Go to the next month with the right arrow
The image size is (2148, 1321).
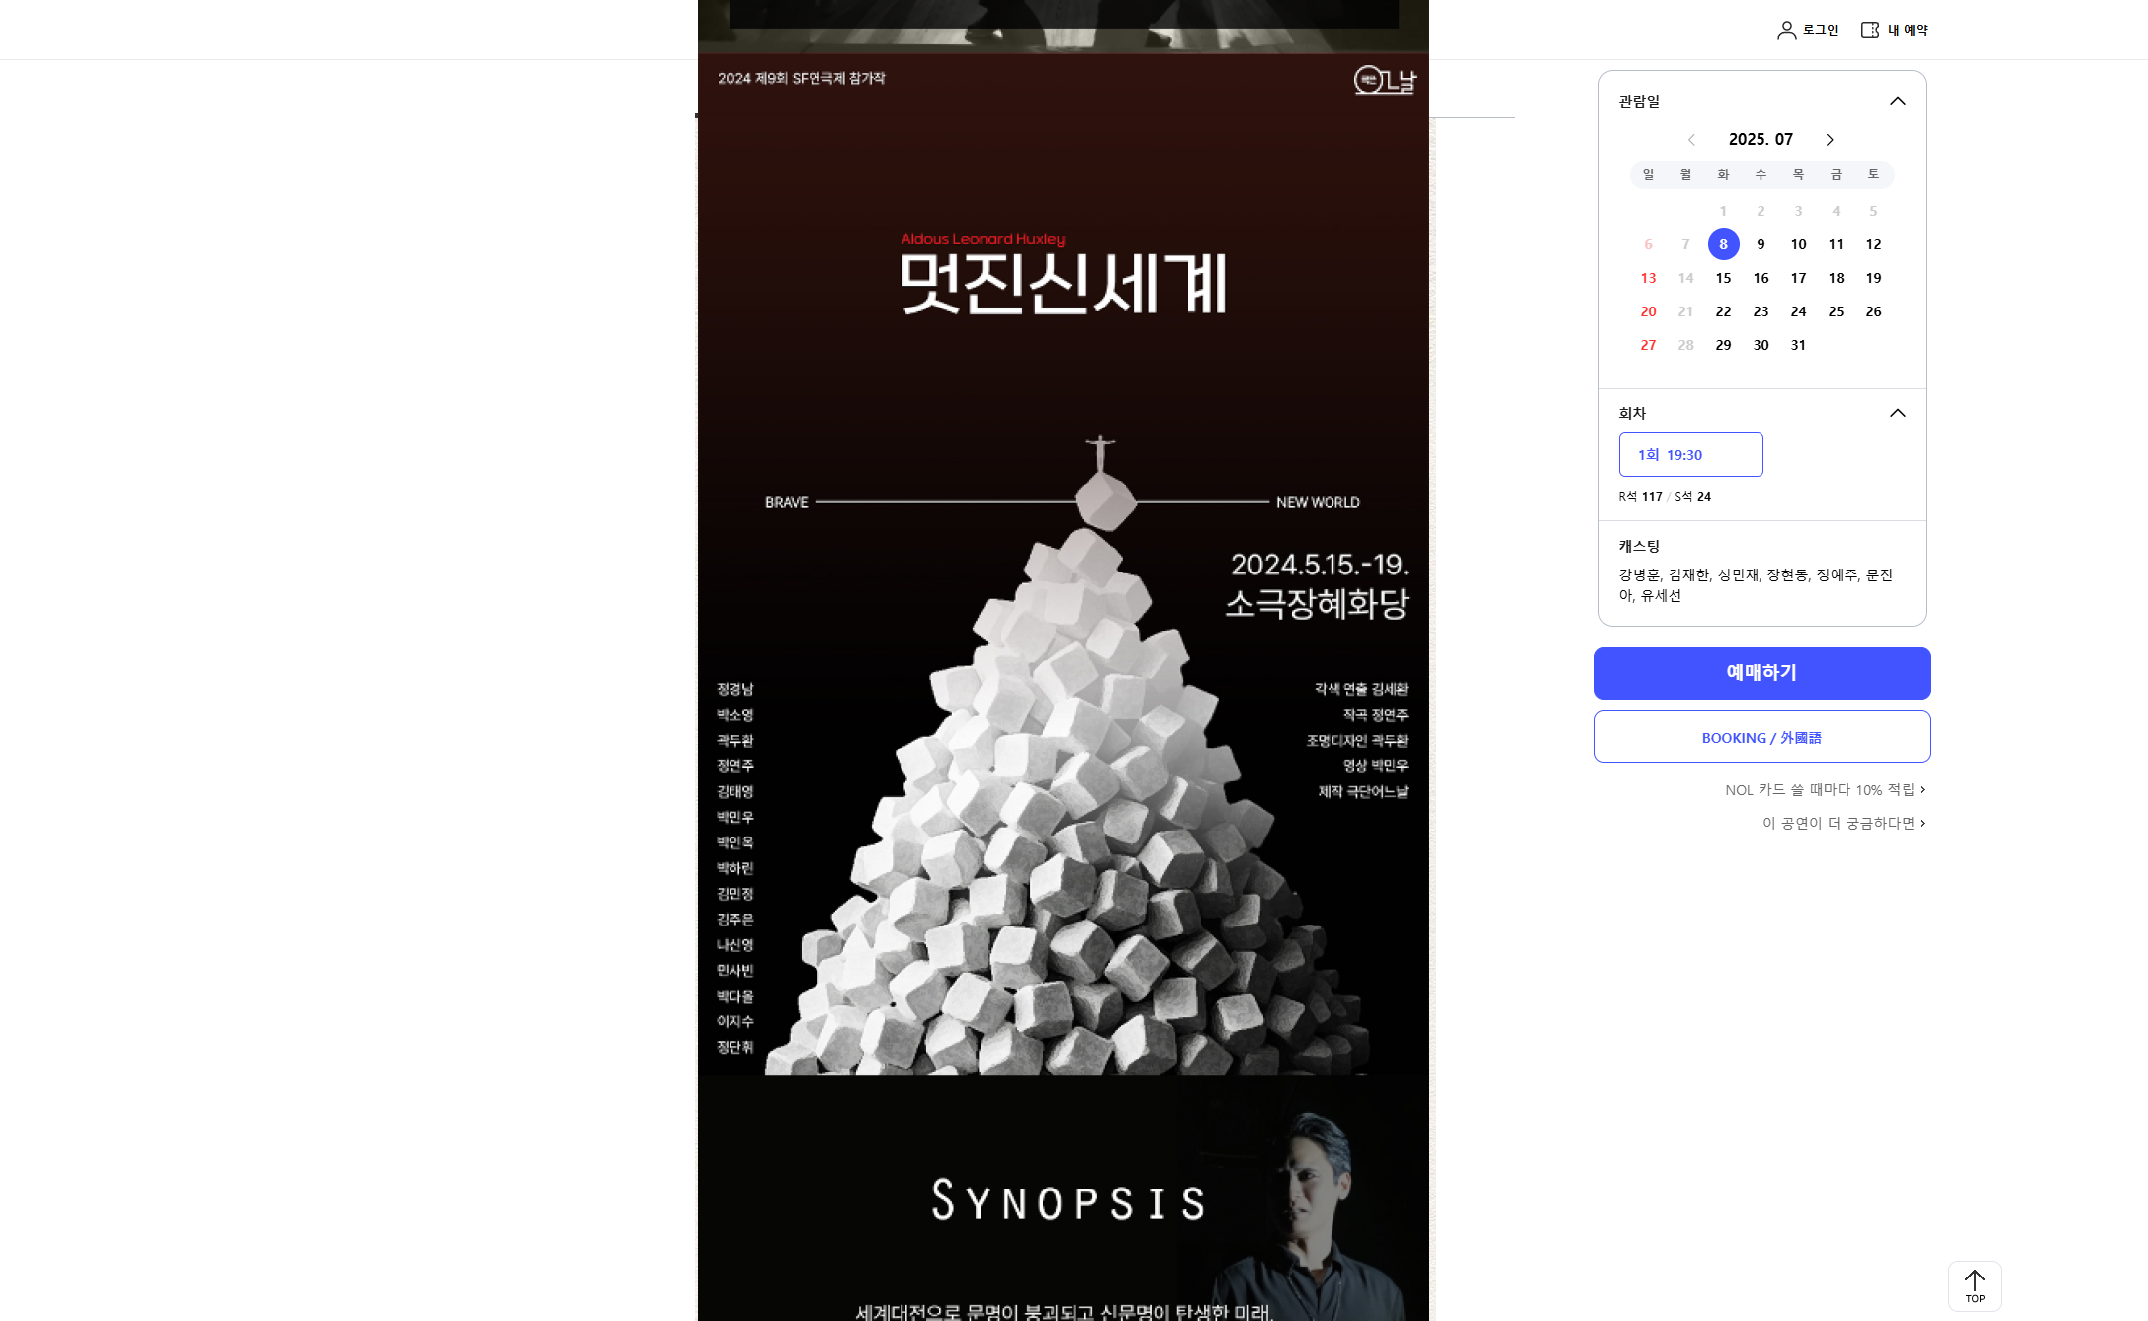click(1830, 139)
